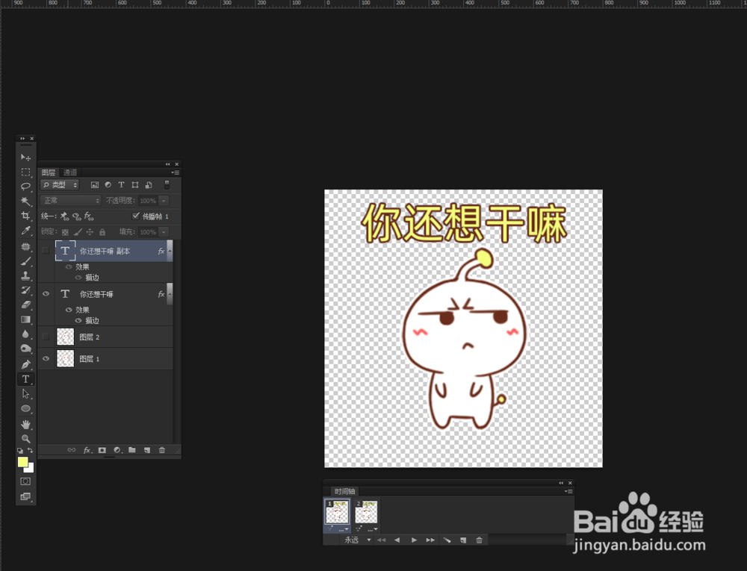
Task: Tween animation frames button
Action: tap(447, 540)
